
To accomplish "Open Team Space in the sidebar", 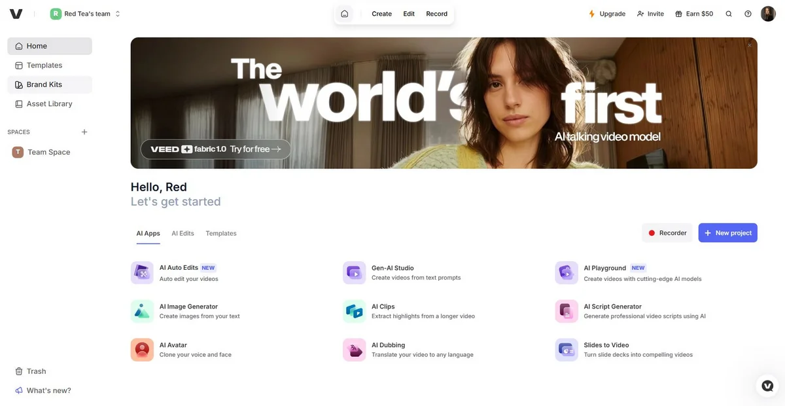I will [50, 152].
